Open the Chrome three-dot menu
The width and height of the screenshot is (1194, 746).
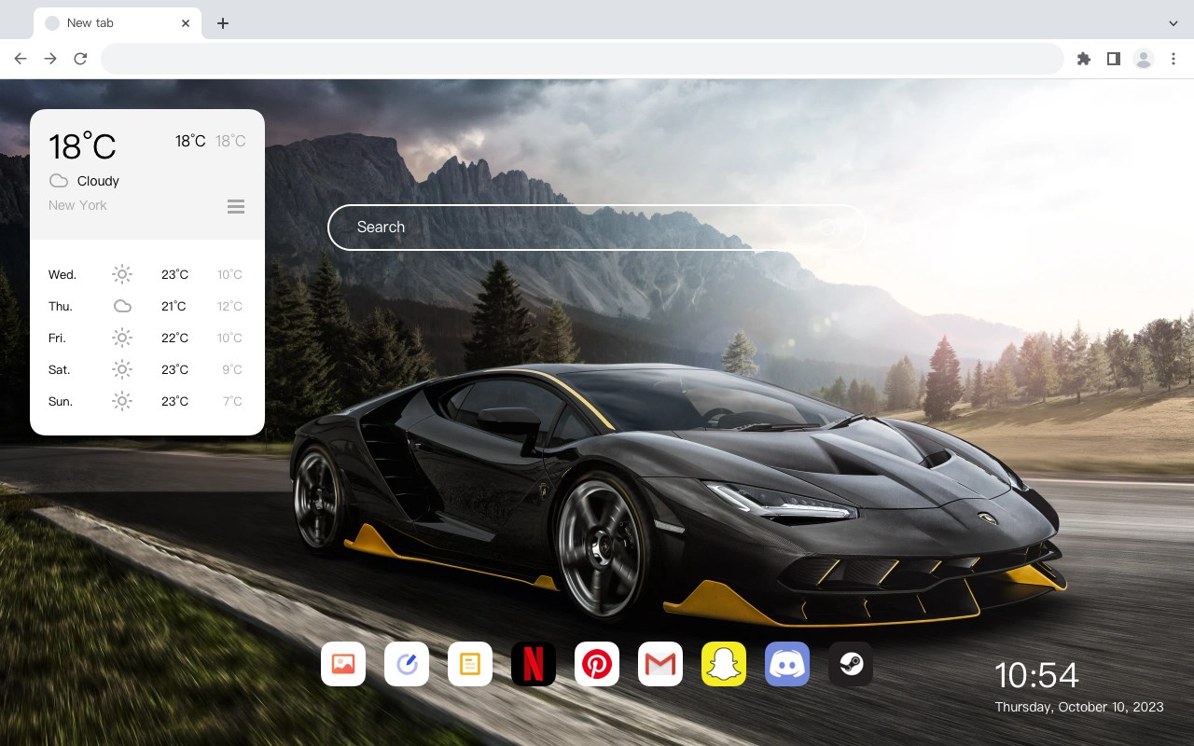coord(1173,59)
